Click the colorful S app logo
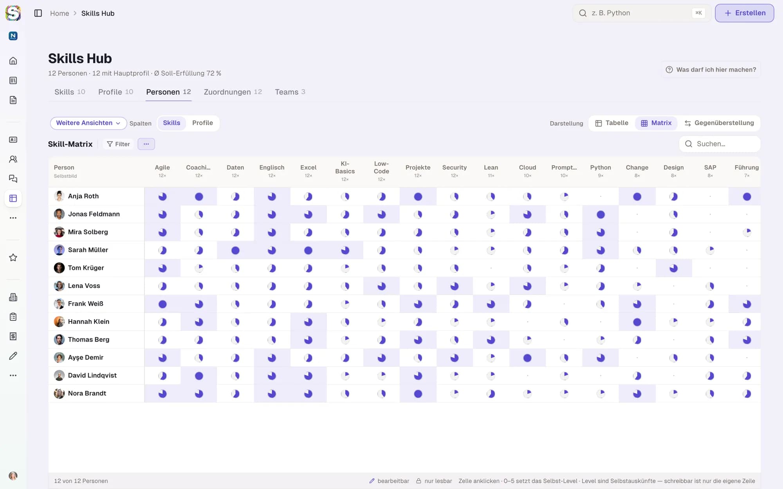This screenshot has height=489, width=783. pos(13,13)
